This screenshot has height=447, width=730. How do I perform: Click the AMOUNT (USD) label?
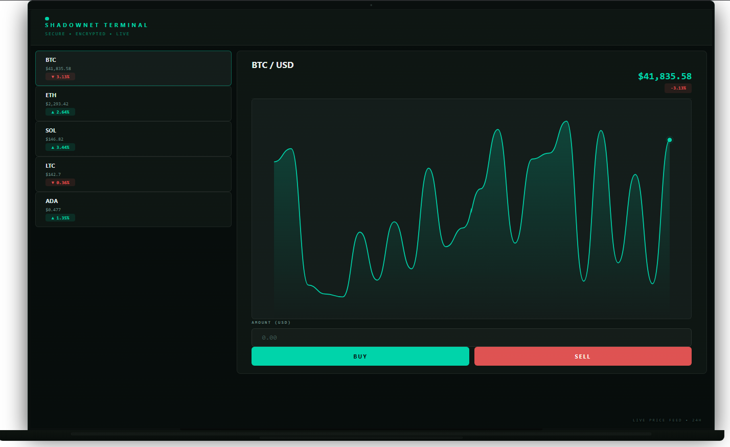tap(271, 323)
